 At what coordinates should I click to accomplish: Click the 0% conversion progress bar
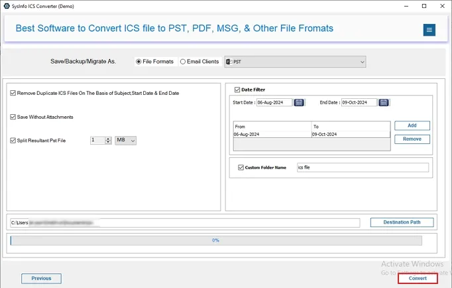(x=216, y=240)
